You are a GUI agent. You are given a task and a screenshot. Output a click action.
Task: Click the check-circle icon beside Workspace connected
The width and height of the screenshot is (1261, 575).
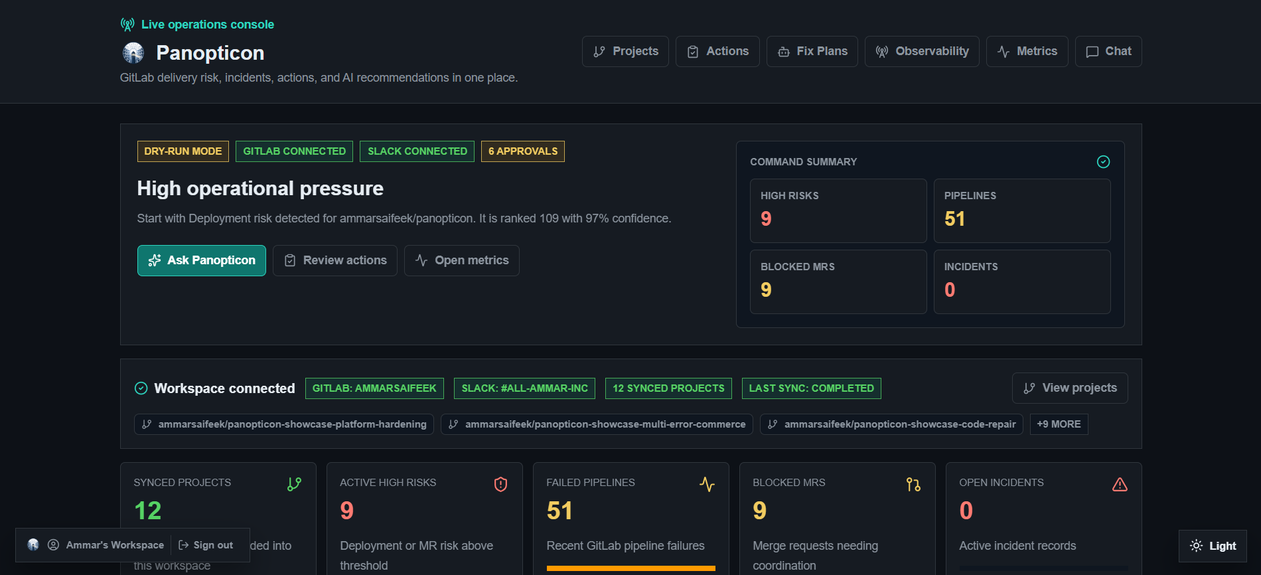(x=141, y=388)
